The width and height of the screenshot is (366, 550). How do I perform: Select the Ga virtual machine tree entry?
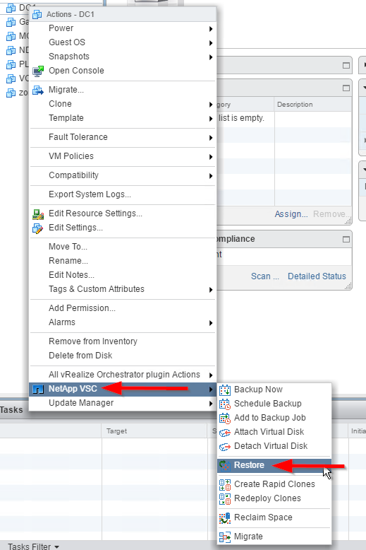click(18, 22)
